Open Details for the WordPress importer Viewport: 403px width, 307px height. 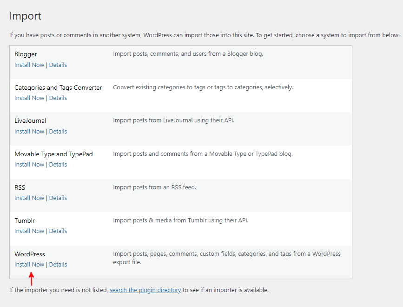58,264
